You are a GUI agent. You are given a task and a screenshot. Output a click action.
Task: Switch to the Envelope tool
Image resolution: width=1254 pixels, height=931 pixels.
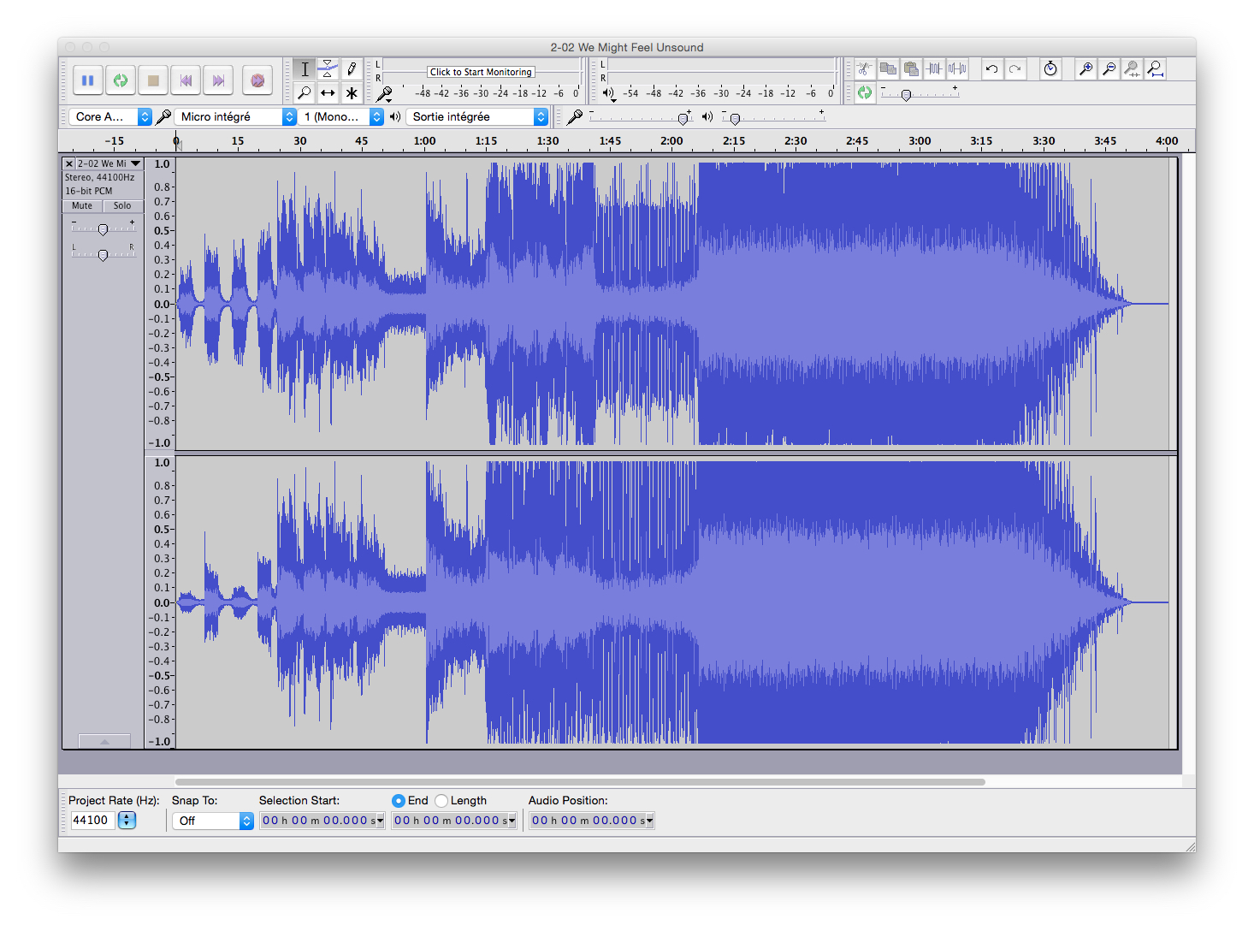pos(328,68)
